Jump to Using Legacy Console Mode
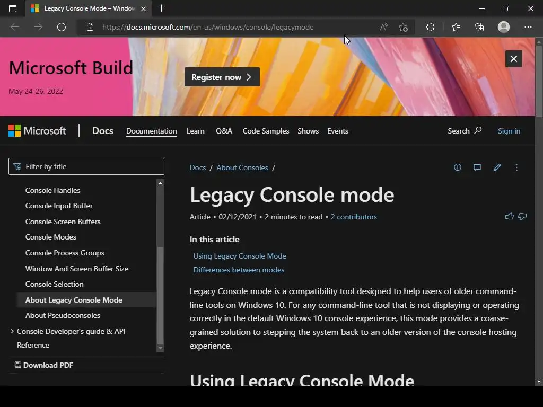 (240, 256)
